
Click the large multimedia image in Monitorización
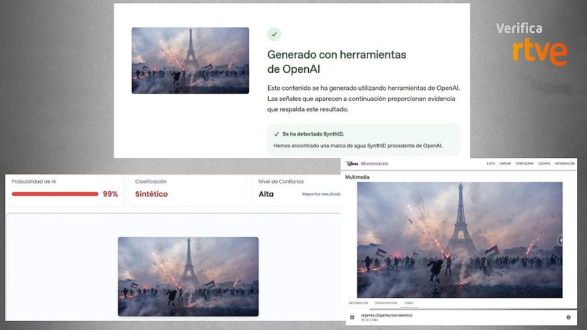click(x=460, y=240)
